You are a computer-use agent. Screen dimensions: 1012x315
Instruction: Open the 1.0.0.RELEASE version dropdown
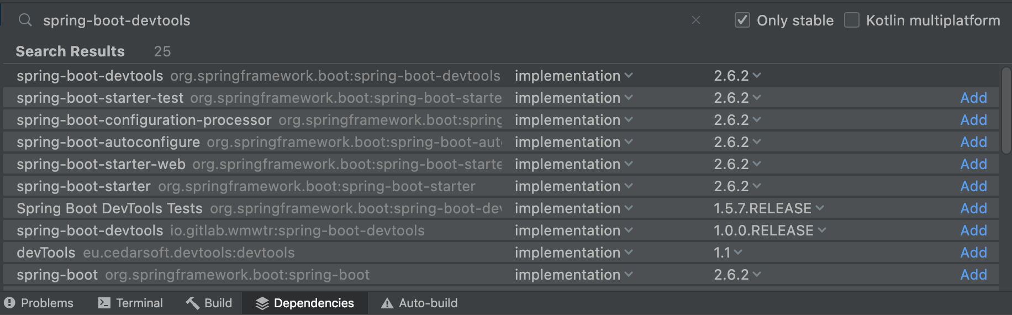coord(822,230)
